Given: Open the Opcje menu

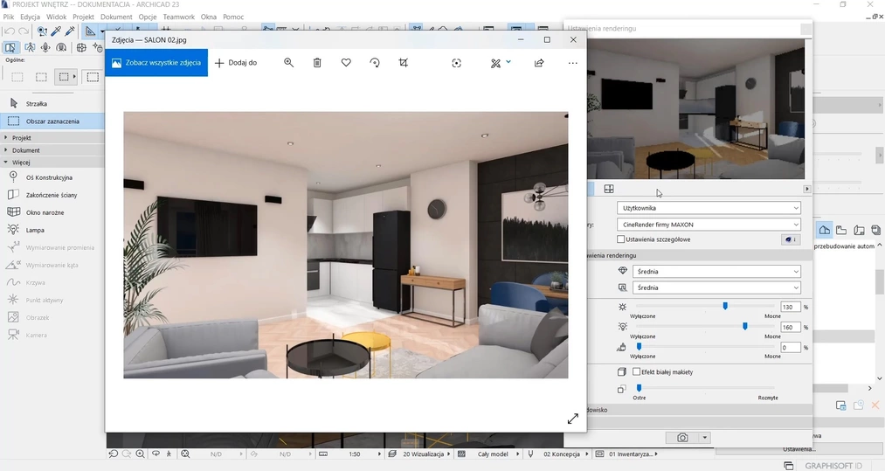Looking at the screenshot, I should (x=148, y=17).
